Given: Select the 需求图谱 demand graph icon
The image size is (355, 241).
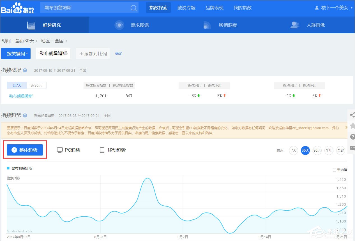Looking at the screenshot, I should click(x=119, y=25).
